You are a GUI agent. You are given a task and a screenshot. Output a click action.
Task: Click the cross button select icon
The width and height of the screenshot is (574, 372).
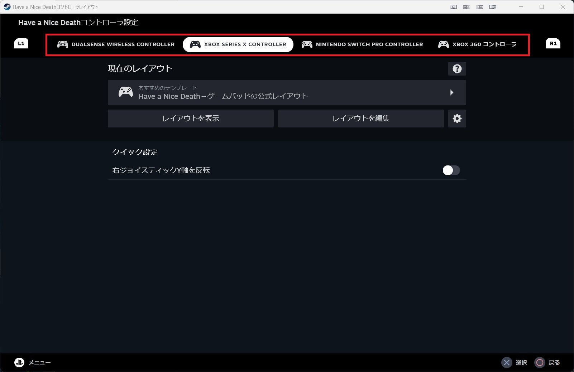pyautogui.click(x=507, y=363)
